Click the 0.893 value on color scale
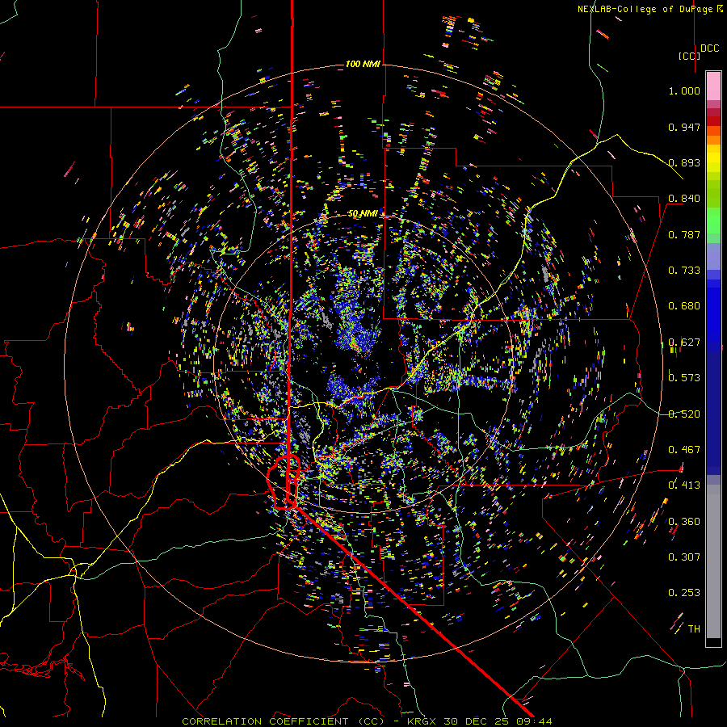Screen dimensions: 727x727 click(x=684, y=162)
